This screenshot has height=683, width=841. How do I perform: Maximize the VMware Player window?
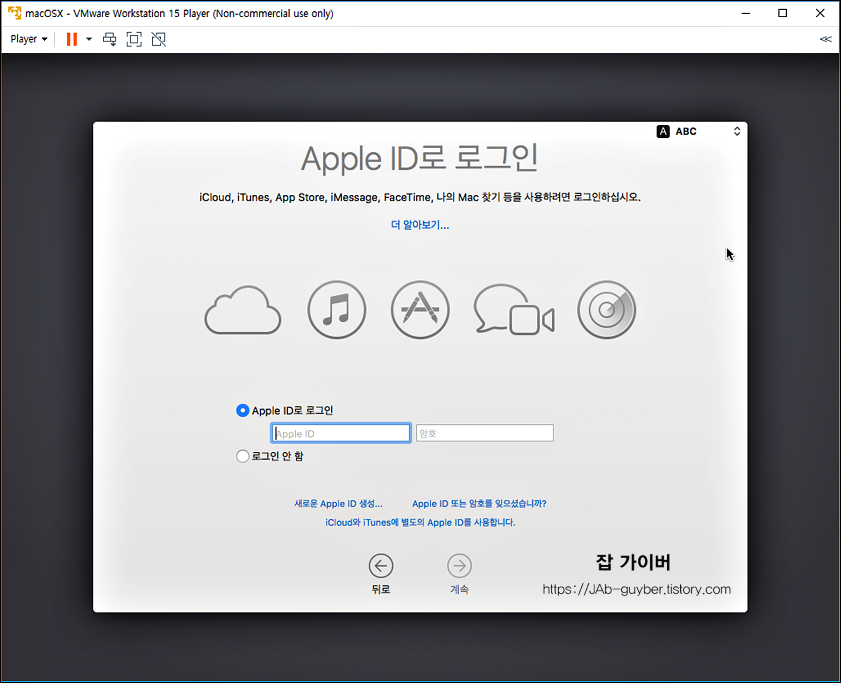pos(783,13)
